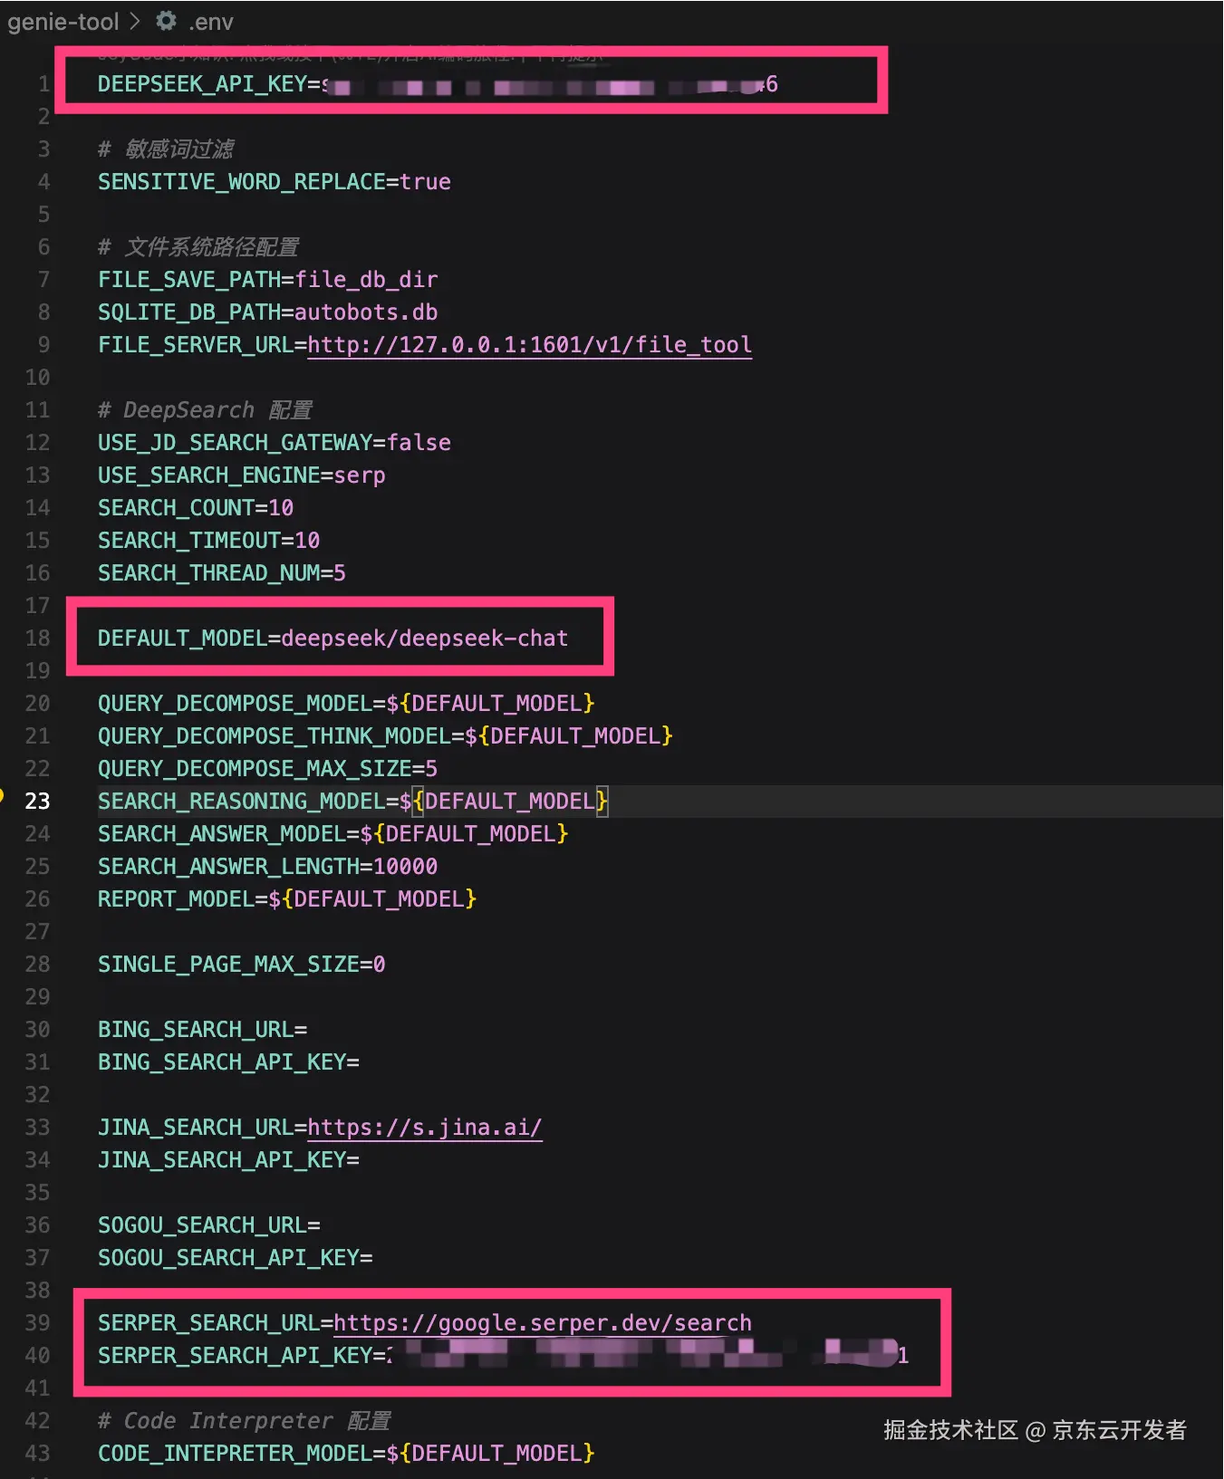Click the .env breadcrumb file name
Image resolution: width=1224 pixels, height=1479 pixels.
[x=210, y=22]
